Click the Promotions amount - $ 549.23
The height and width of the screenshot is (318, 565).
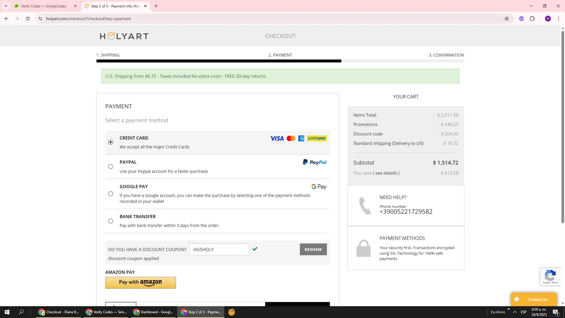(448, 124)
